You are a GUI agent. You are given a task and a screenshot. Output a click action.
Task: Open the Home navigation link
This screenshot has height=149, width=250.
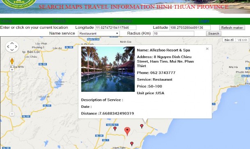pos(6,21)
